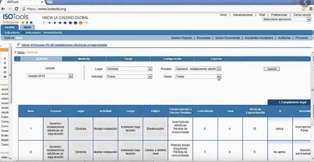Select the Exportar tab

(x=216, y=59)
